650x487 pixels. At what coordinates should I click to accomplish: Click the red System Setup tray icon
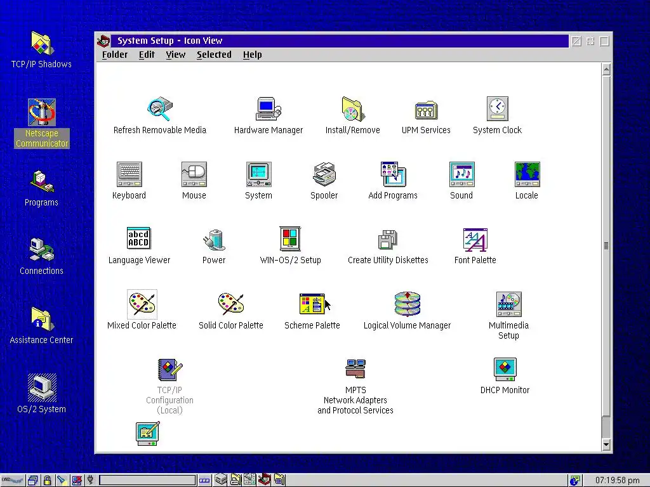[x=265, y=479]
